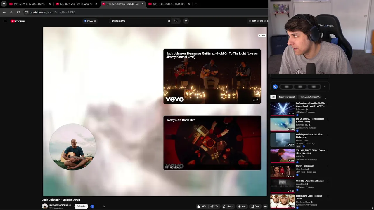
Task: Click the 'Jack Johnson - Upside Down' title
Action: click(61, 200)
